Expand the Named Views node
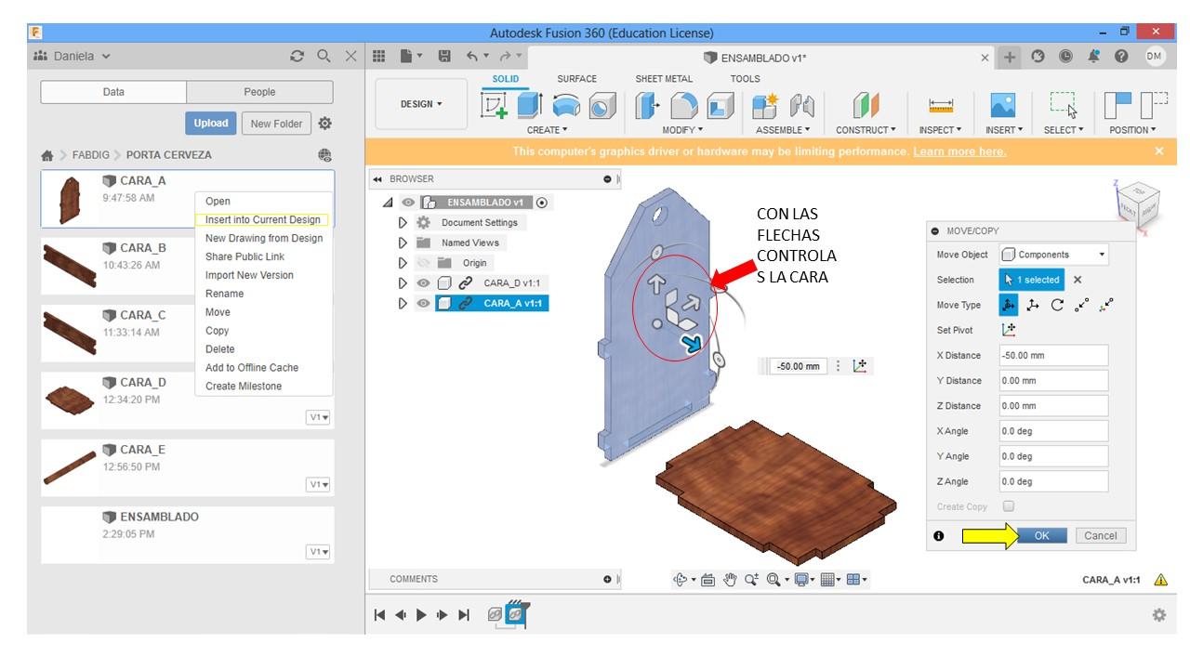Viewport: 1190px width, 669px height. coord(403,243)
